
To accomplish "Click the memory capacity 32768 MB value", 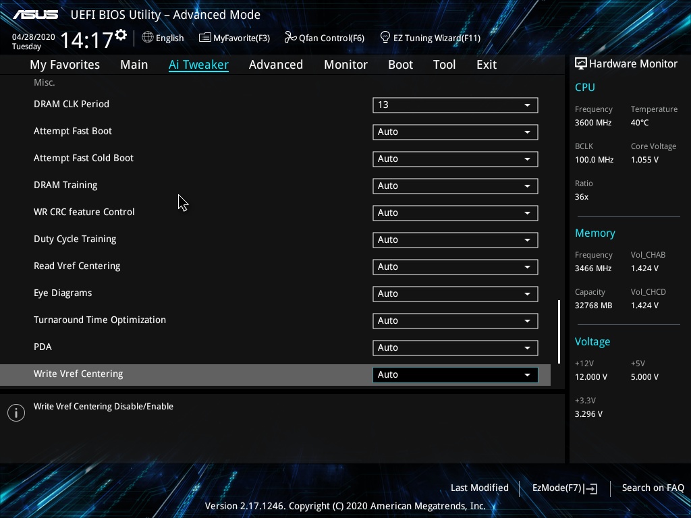I will coord(593,306).
